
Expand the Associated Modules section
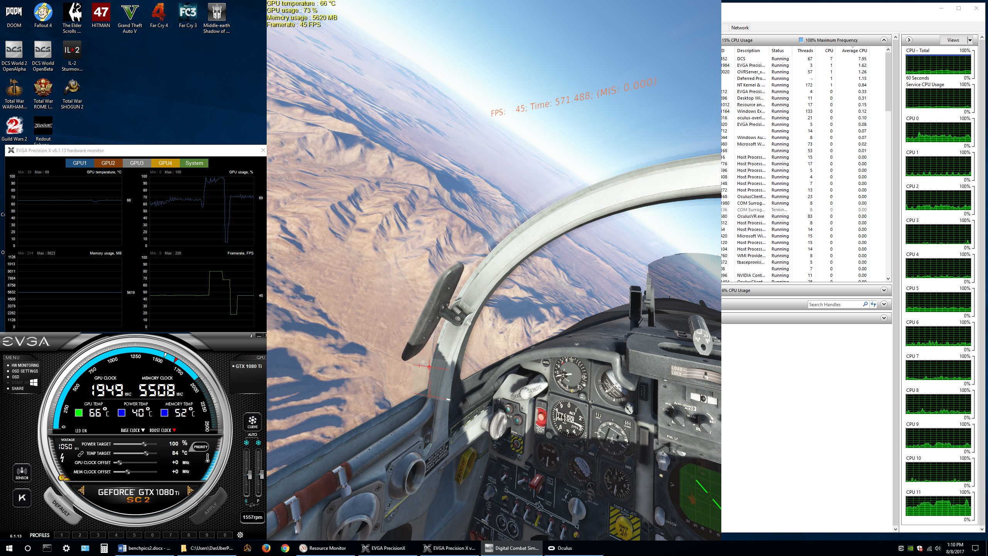tap(884, 318)
